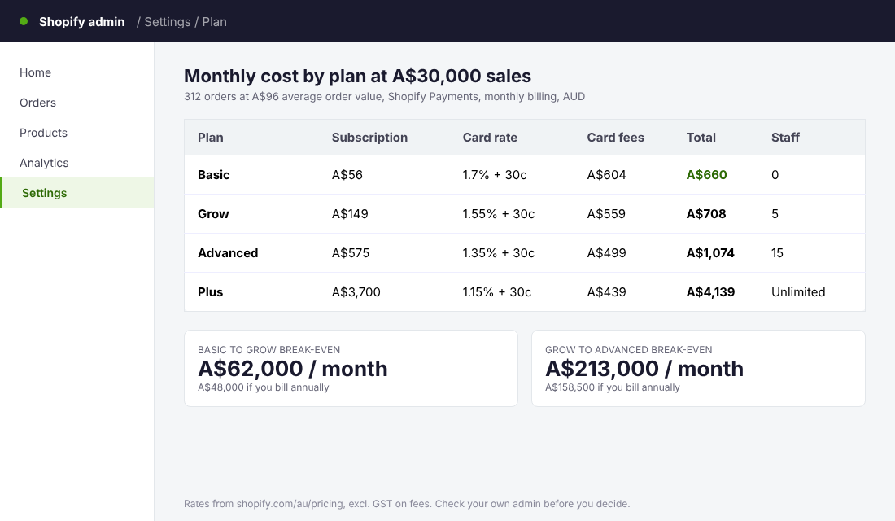Click the A$3,700 subscription value
Screen dimensions: 895x521
pyautogui.click(x=356, y=292)
